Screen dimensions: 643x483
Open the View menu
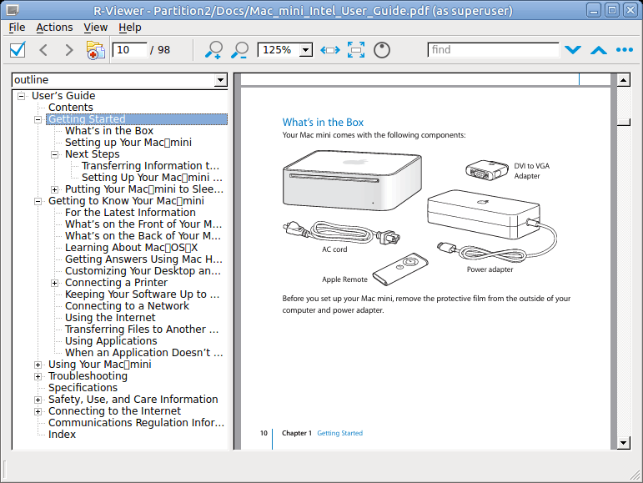[96, 28]
